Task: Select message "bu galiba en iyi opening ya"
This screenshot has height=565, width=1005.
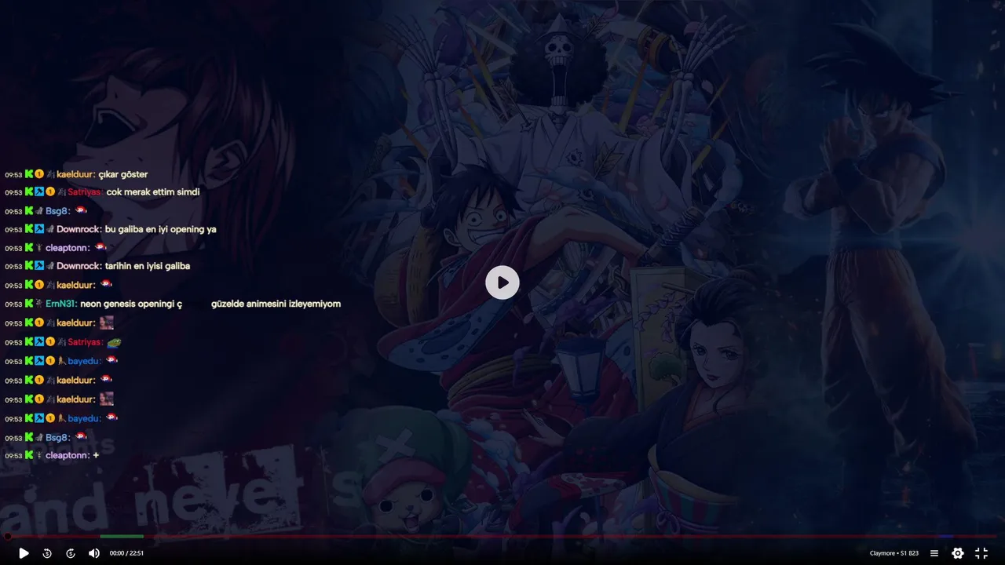Action: pos(160,229)
